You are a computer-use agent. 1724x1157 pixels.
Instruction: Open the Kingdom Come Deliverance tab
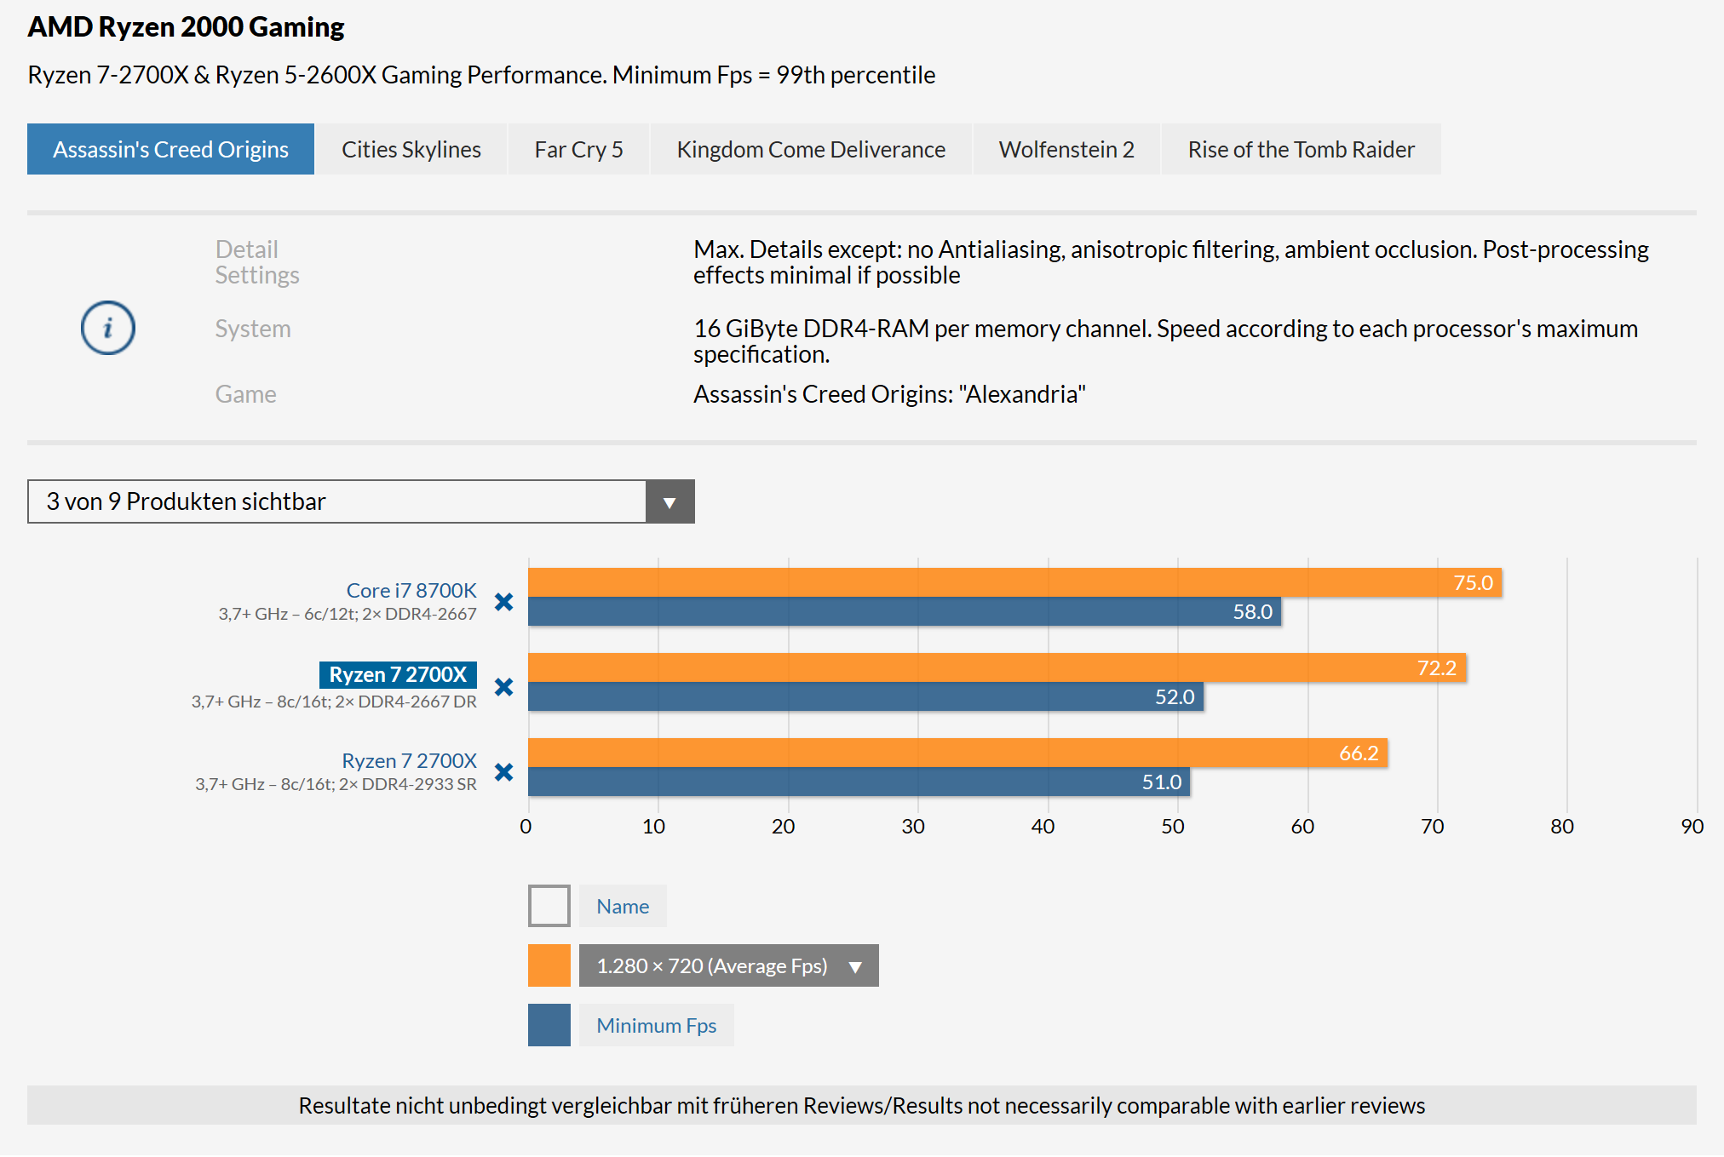click(x=810, y=150)
